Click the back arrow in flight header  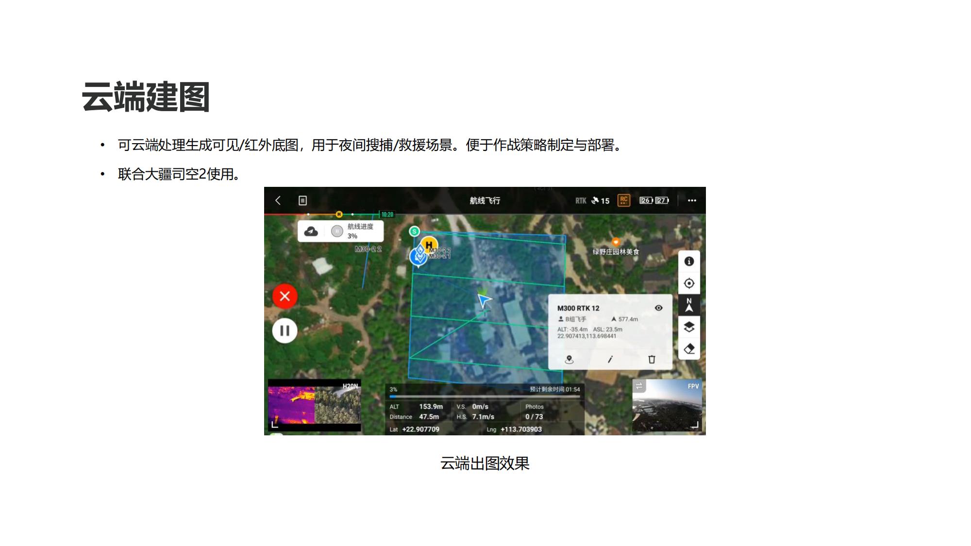tap(278, 200)
